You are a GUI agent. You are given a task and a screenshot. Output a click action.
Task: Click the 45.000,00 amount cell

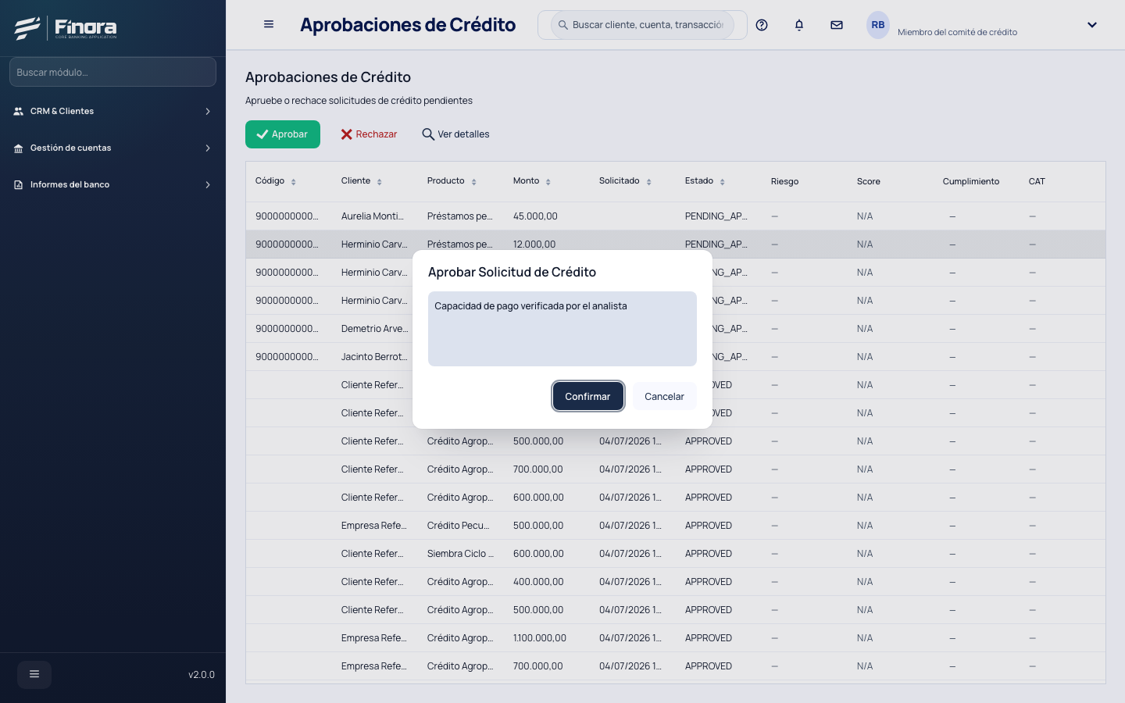point(535,216)
